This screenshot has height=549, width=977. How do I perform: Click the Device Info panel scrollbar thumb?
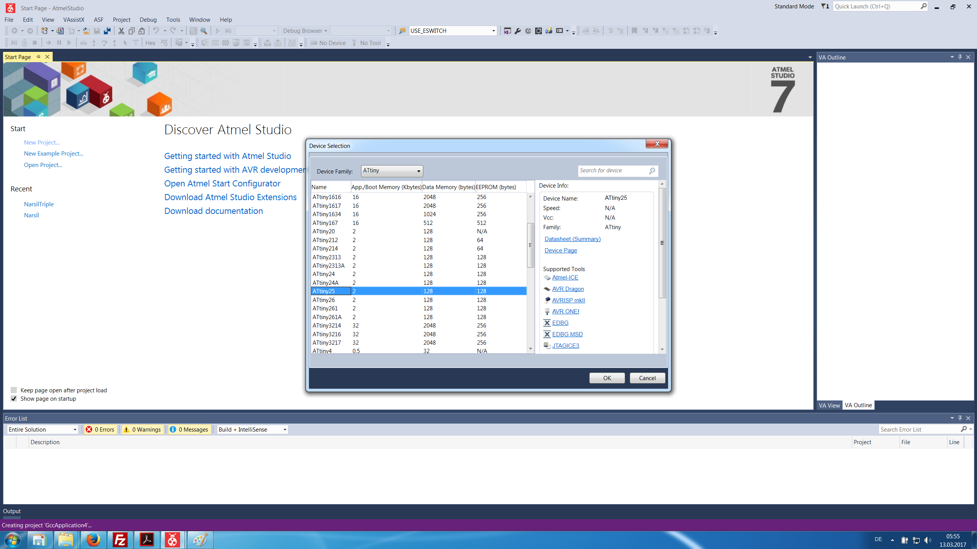click(x=662, y=243)
